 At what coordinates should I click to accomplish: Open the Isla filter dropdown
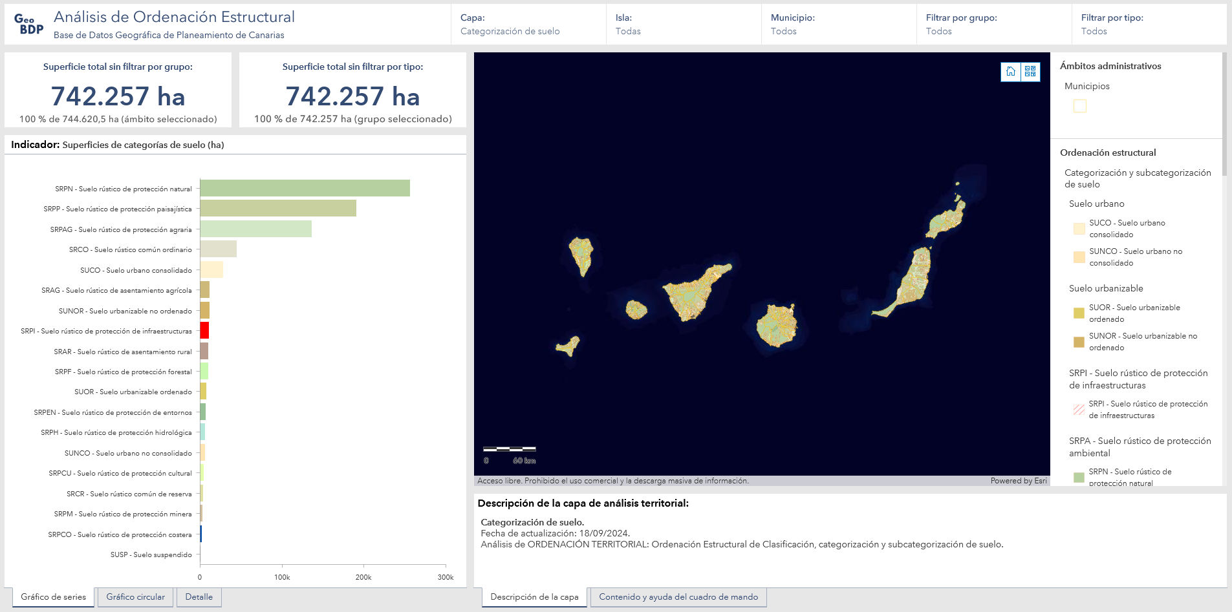pyautogui.click(x=684, y=25)
